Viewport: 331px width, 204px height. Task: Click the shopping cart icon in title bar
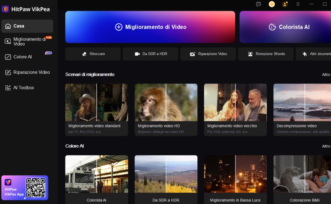coord(271,4)
